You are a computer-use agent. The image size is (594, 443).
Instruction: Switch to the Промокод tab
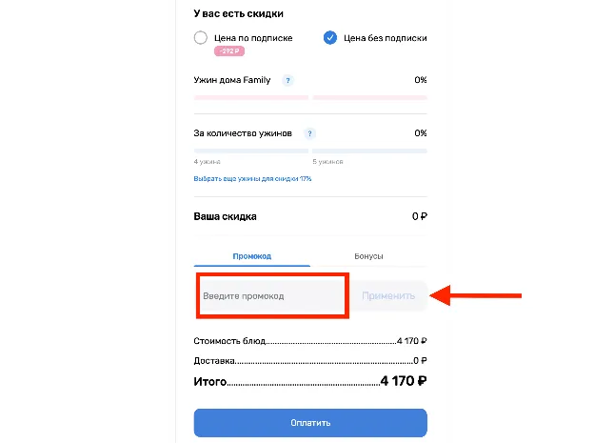(x=252, y=256)
